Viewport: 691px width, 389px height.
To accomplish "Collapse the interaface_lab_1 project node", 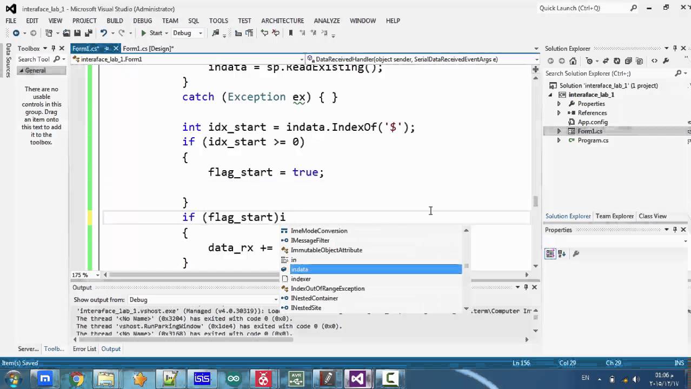I will (x=552, y=95).
